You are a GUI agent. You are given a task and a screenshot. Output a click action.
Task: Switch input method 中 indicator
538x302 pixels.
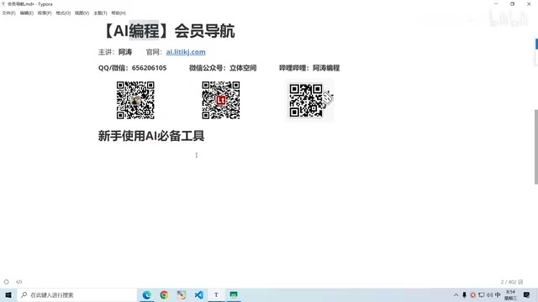pyautogui.click(x=498, y=294)
